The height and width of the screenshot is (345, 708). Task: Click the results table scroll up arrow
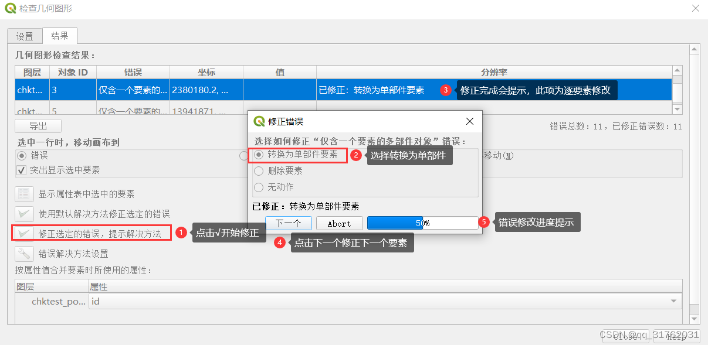[677, 70]
